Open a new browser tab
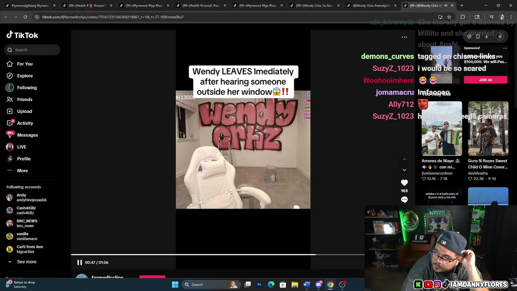 coord(462,6)
